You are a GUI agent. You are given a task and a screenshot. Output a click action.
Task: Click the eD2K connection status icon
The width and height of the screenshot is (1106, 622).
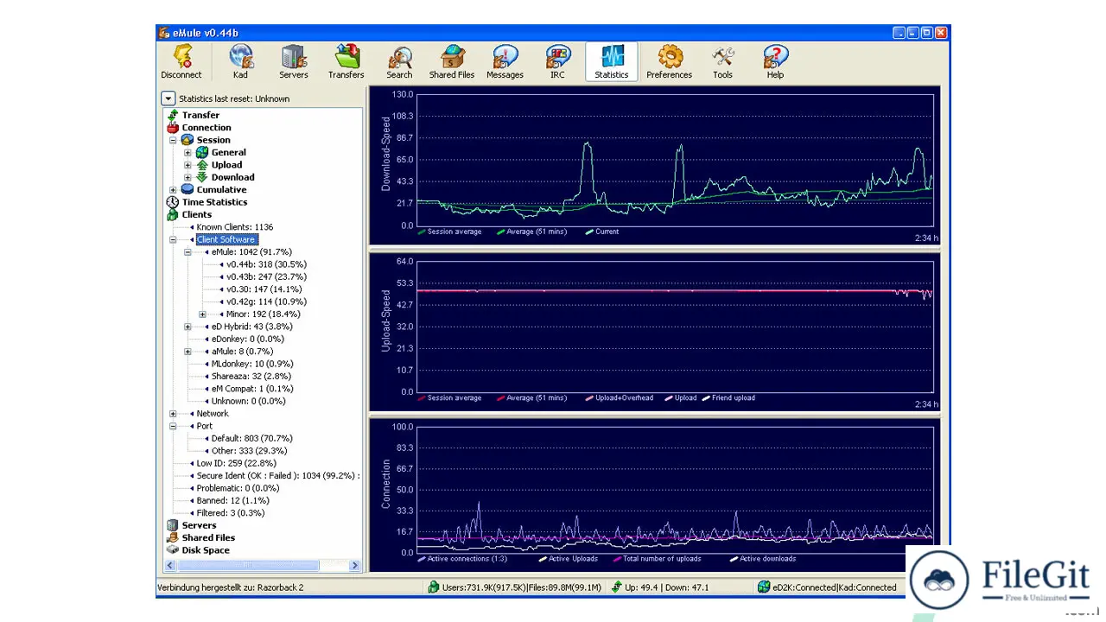point(763,587)
